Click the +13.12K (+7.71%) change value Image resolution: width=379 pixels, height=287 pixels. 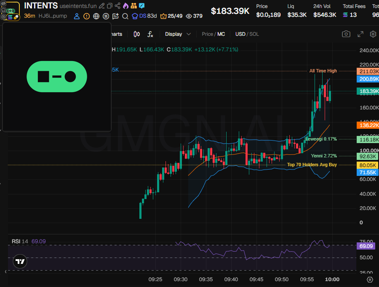click(x=216, y=50)
